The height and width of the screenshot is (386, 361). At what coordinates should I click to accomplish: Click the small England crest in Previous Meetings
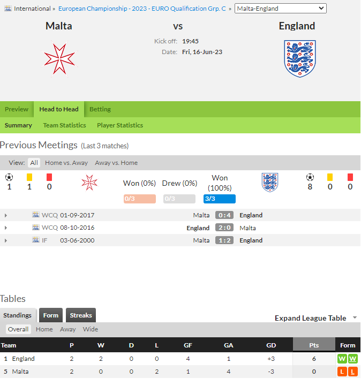pos(270,183)
